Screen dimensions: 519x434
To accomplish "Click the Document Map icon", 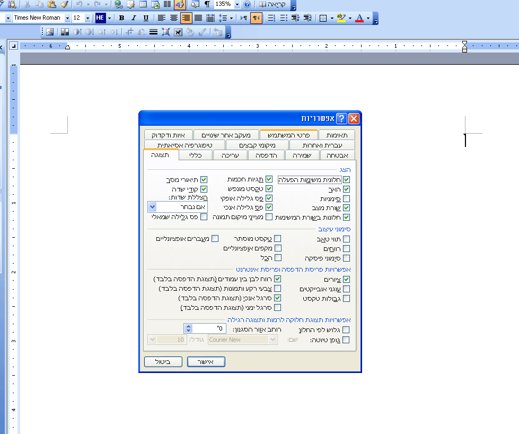I will coord(195,4).
